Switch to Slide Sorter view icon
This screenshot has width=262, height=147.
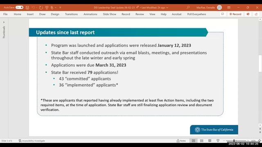(x=202, y=141)
